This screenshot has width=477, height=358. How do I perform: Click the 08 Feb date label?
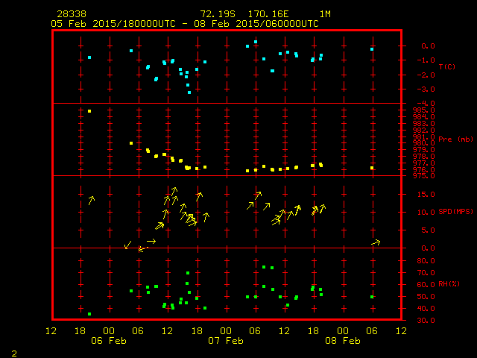(x=343, y=341)
